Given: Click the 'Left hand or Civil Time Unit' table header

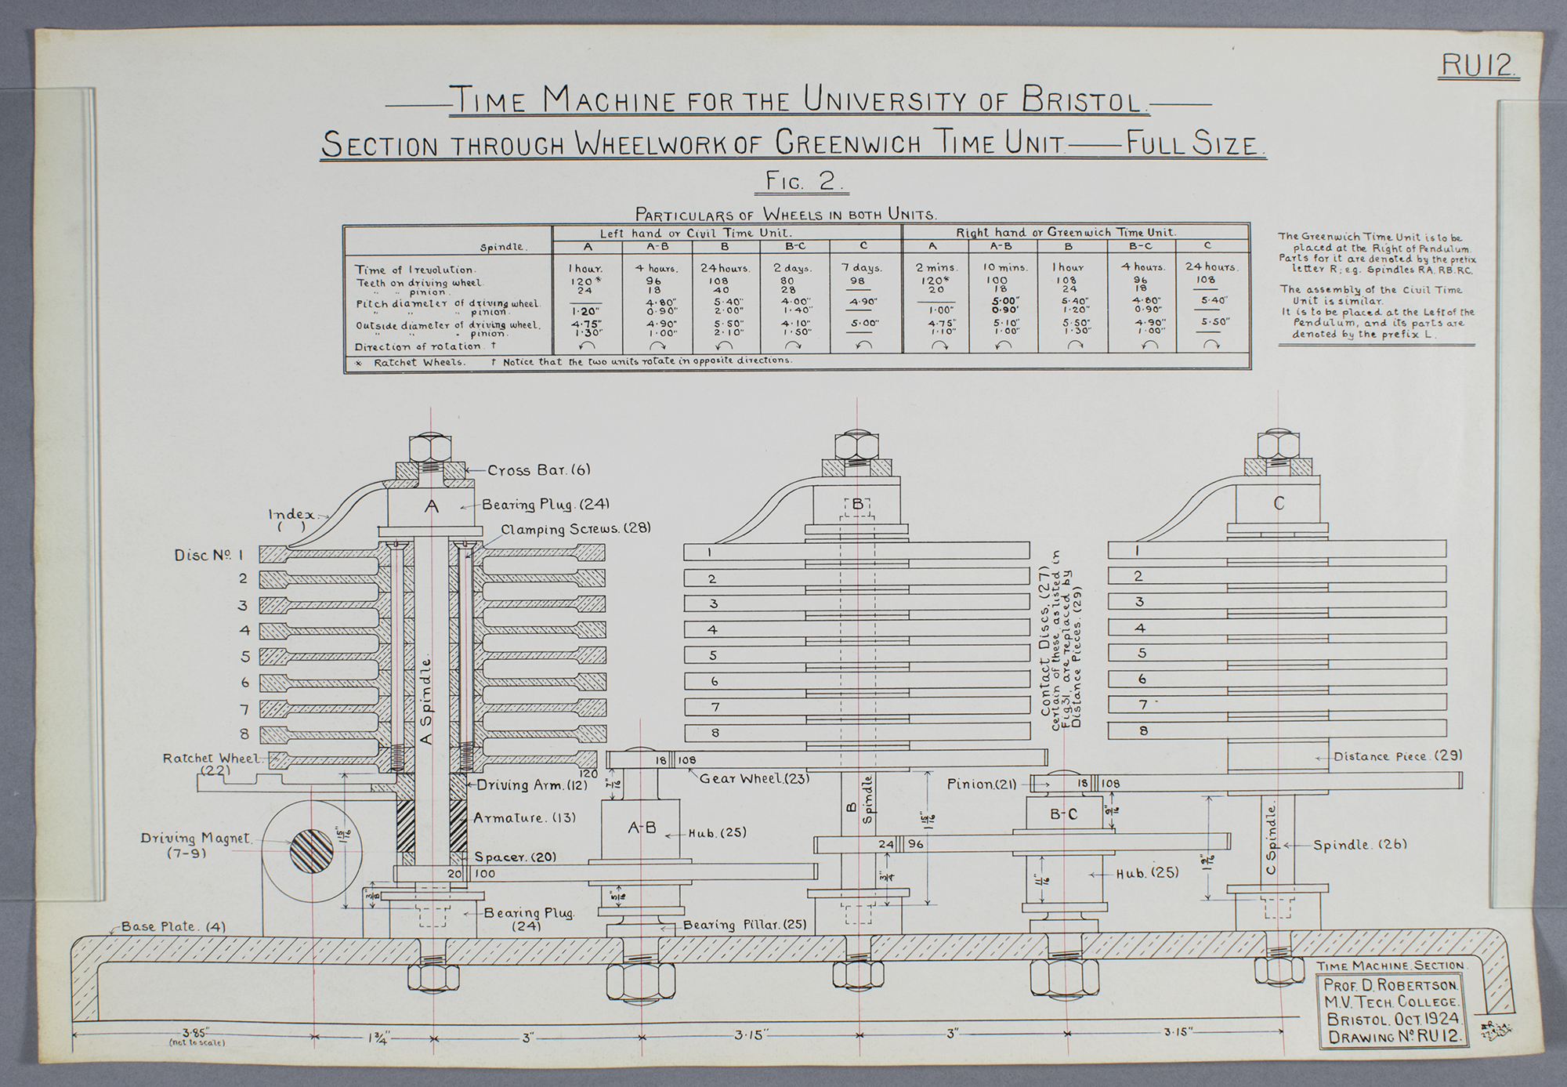Looking at the screenshot, I should pos(696,233).
